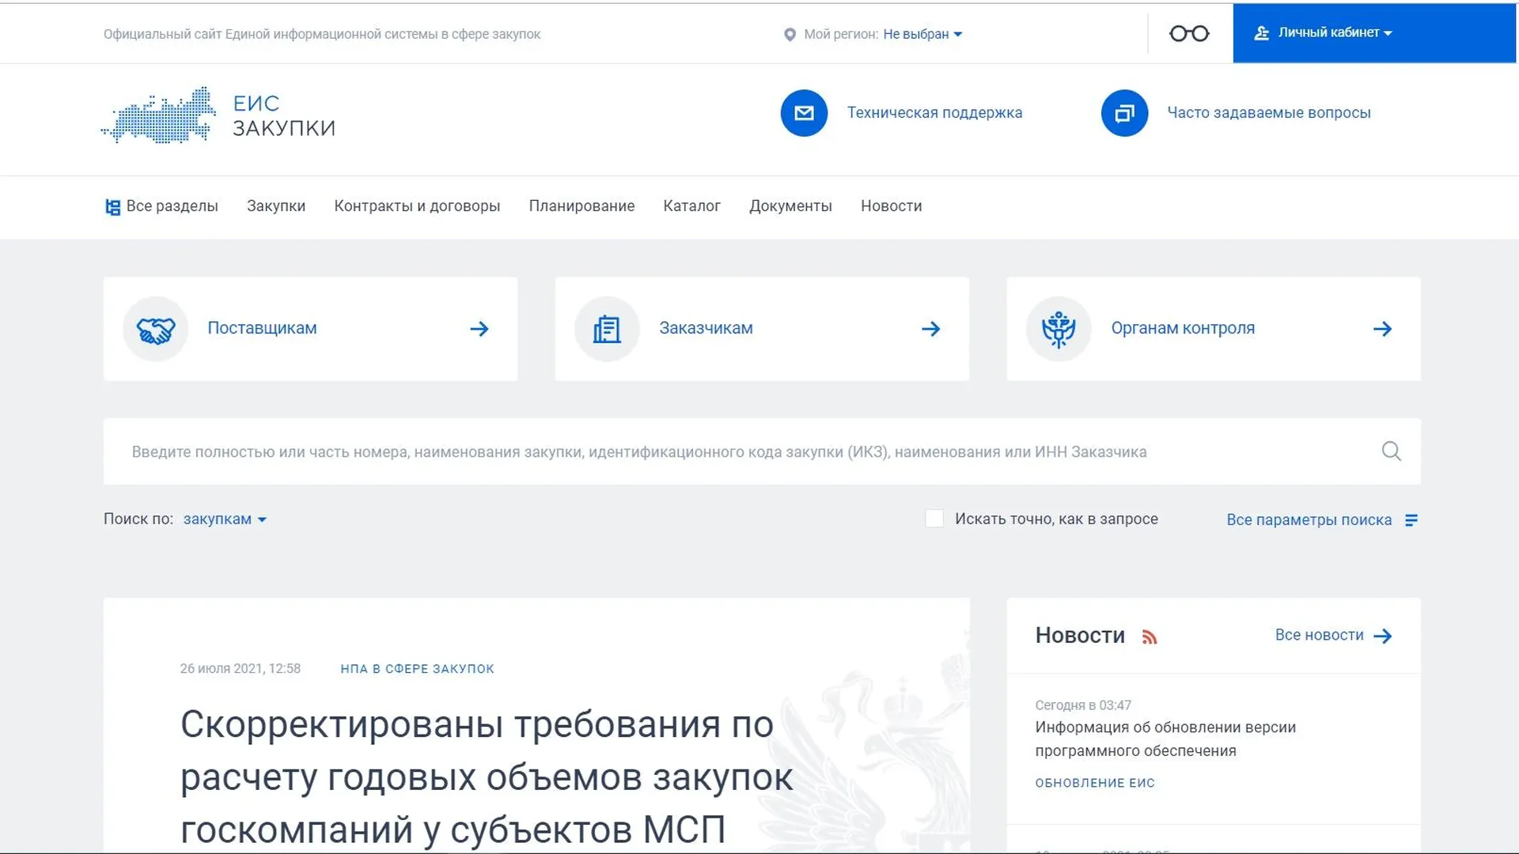
Task: Toggle the visually impaired glasses icon
Action: [x=1189, y=33]
